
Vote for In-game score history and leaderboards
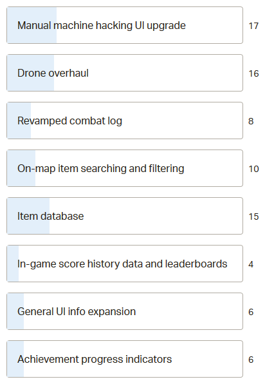coord(125,264)
